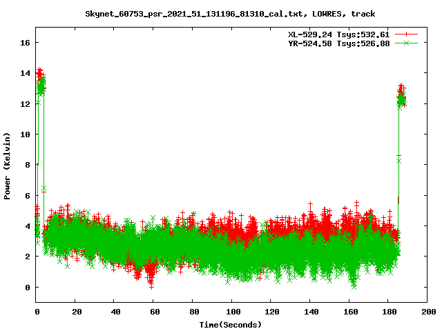The image size is (442, 331).
Task: Click the x-axis tick label 120
Action: point(272,312)
